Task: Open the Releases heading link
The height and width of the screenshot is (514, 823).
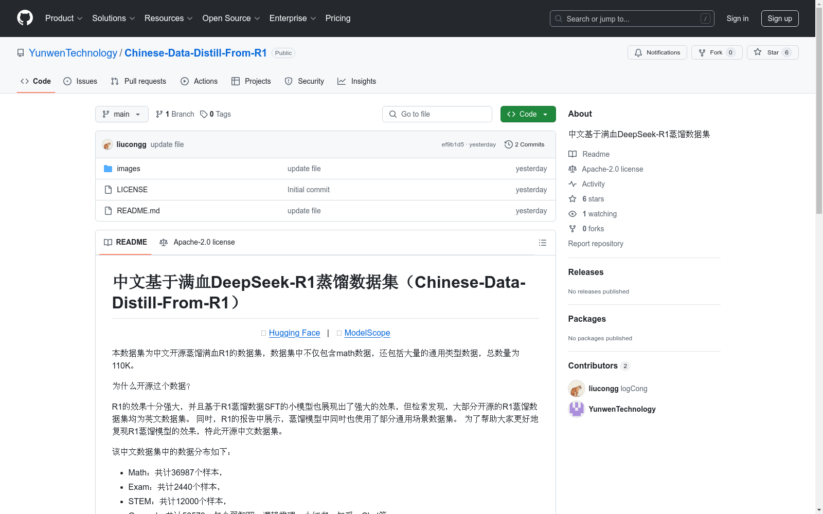Action: [x=586, y=272]
